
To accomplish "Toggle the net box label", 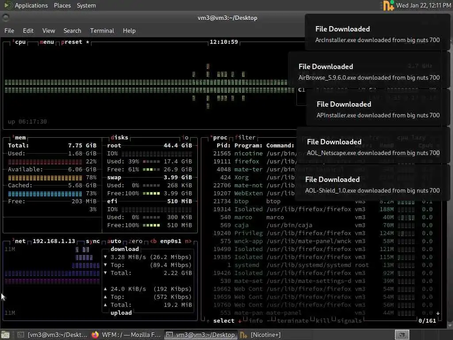I will point(19,241).
